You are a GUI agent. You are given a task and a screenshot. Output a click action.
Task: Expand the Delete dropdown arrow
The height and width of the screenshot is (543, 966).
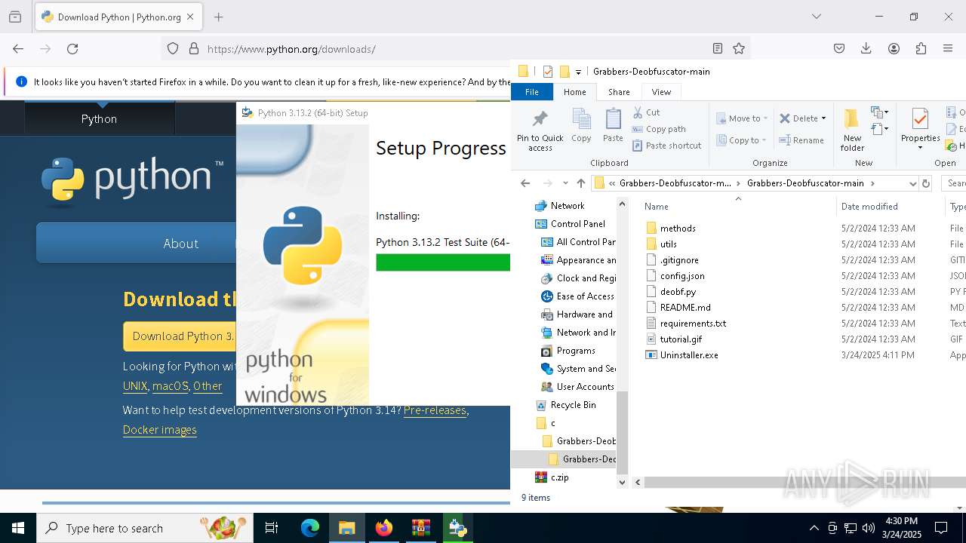[823, 118]
